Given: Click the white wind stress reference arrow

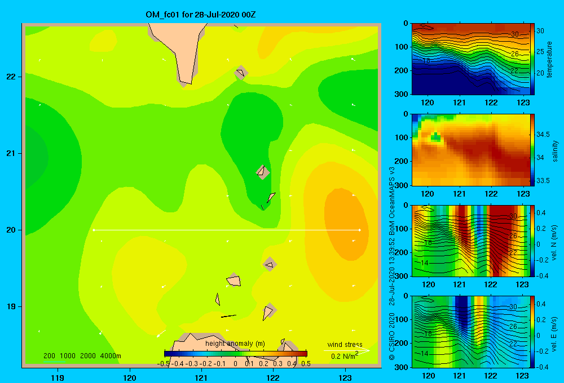Looking at the screenshot, I should 346,350.
